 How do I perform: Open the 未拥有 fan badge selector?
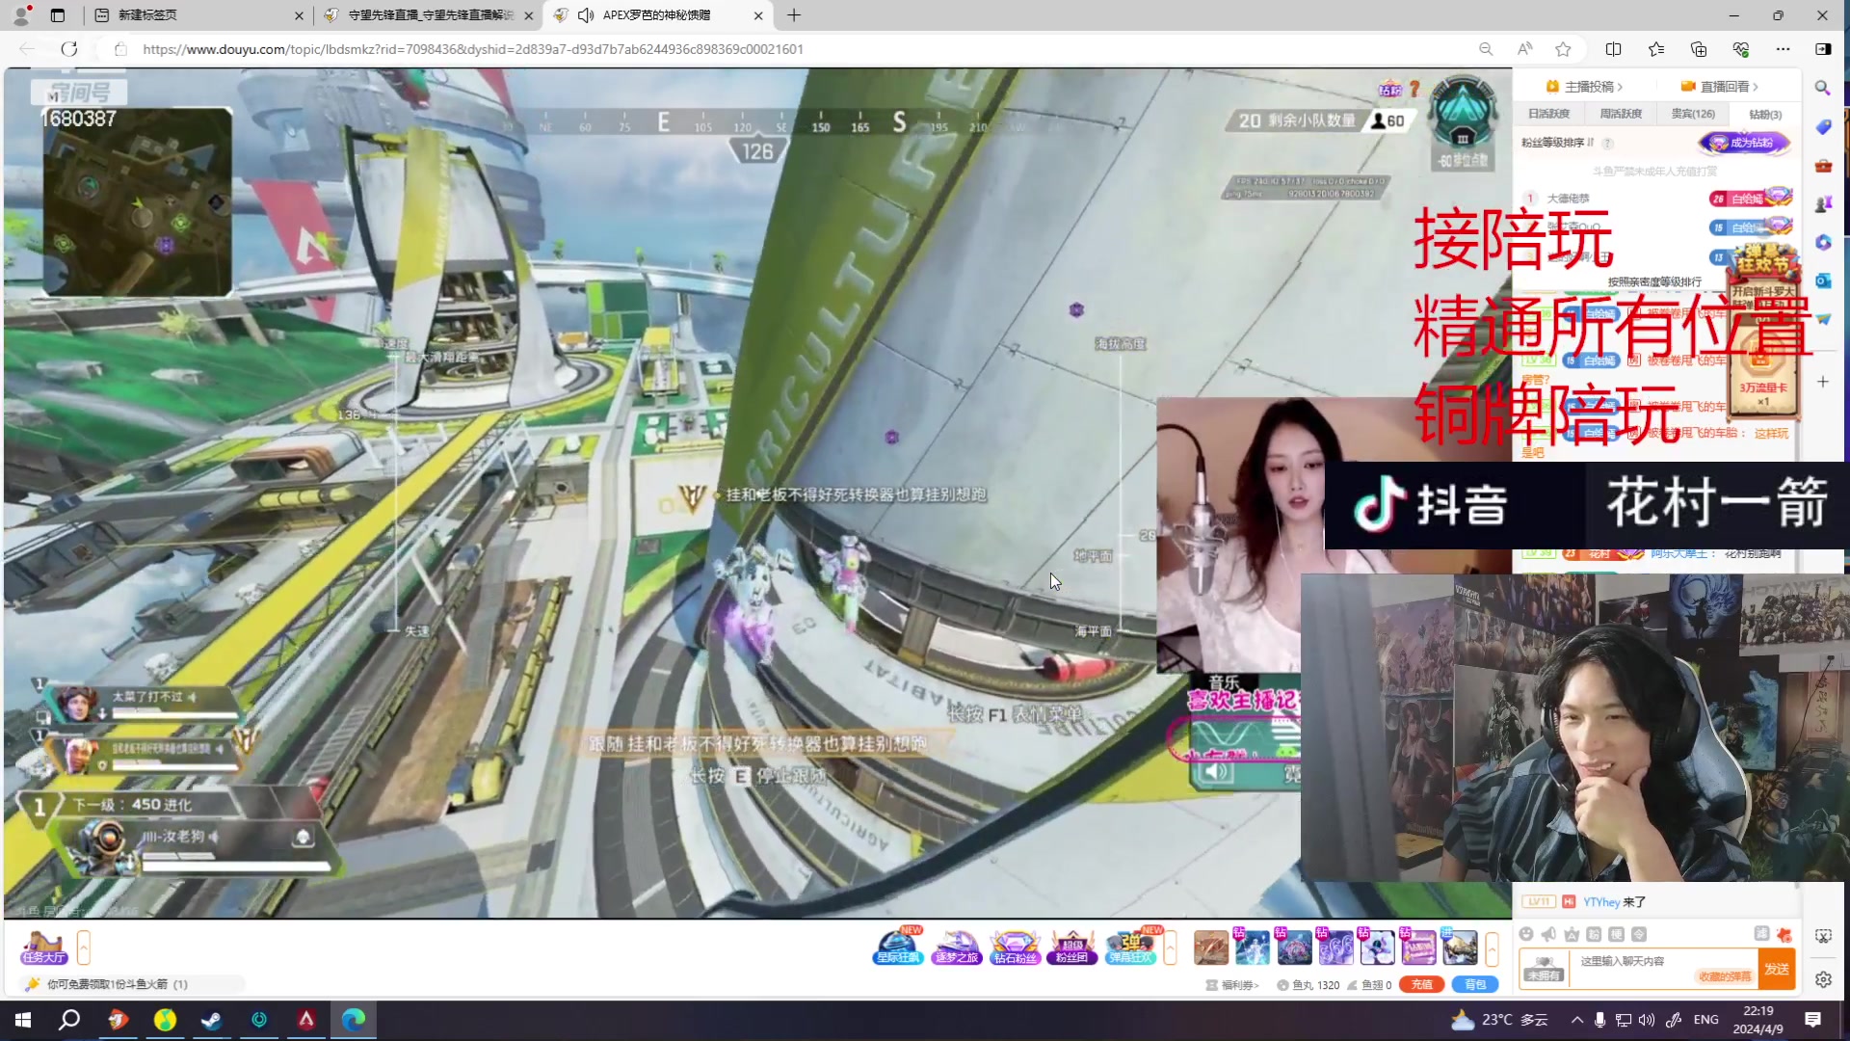click(1544, 968)
